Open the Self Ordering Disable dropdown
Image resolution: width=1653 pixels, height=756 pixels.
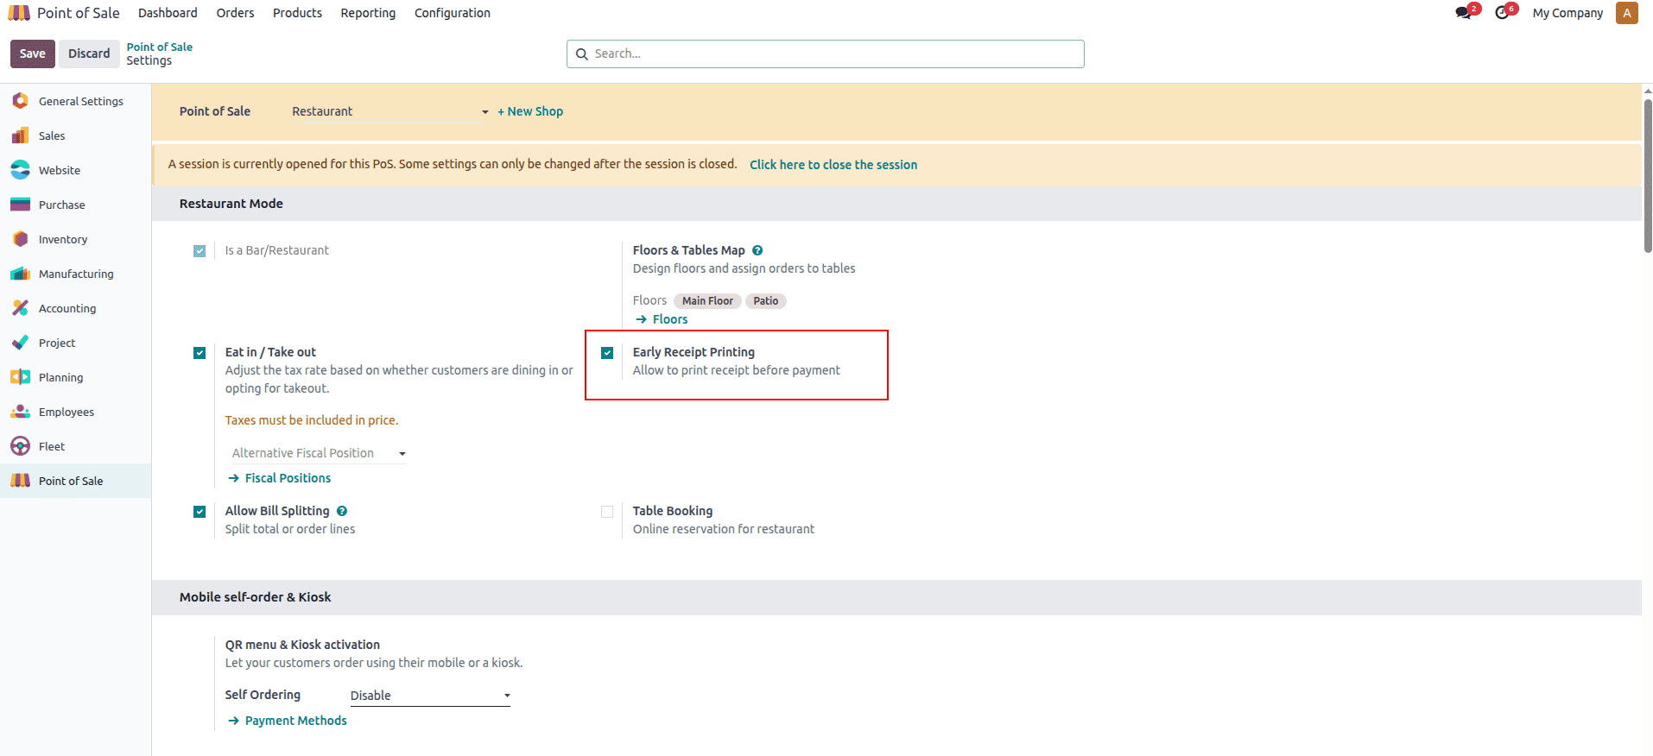[x=430, y=696]
